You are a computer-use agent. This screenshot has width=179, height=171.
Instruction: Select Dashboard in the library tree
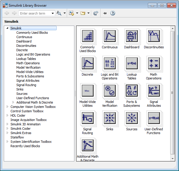tap(24, 41)
